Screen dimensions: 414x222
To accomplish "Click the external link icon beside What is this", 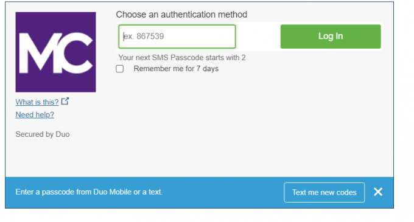I will (x=65, y=101).
